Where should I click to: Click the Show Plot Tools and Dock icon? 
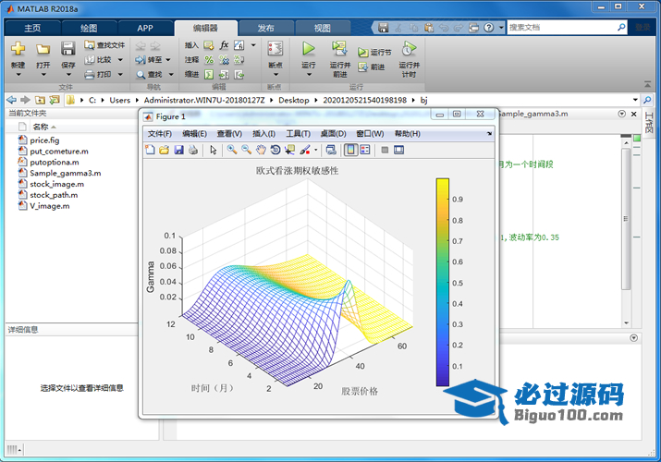pyautogui.click(x=398, y=150)
